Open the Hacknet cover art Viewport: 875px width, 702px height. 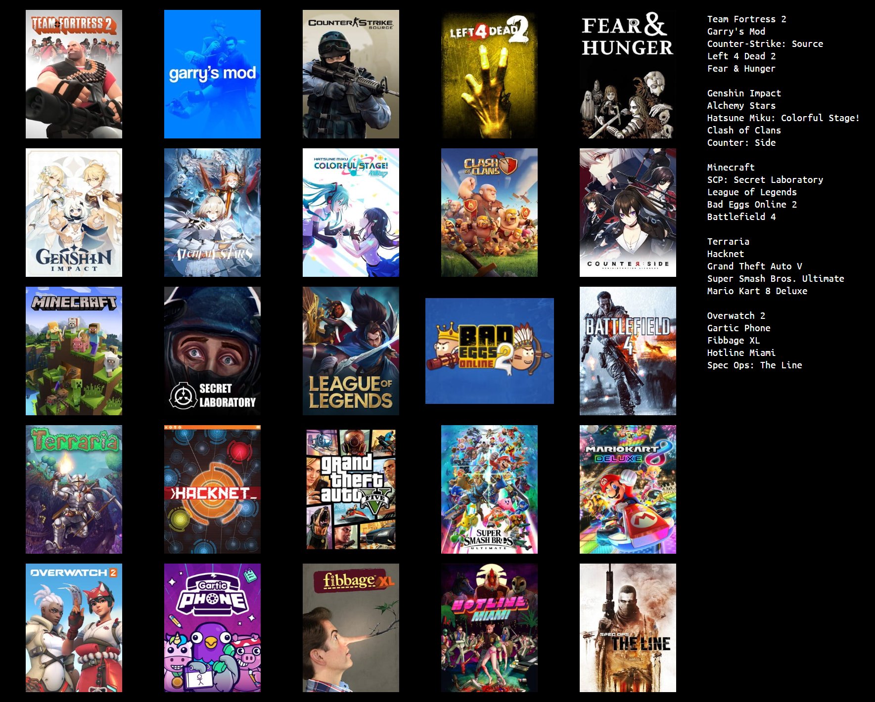point(212,489)
